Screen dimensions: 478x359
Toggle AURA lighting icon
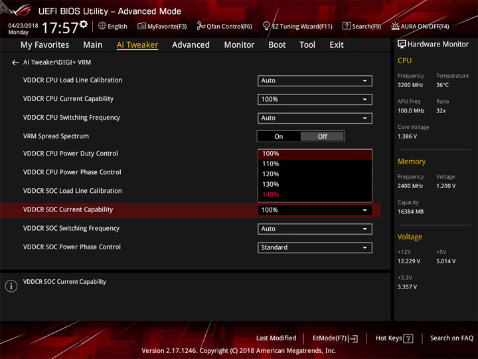coord(395,26)
